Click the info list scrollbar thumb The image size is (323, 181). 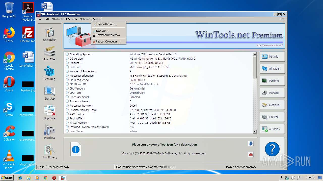pos(255,67)
